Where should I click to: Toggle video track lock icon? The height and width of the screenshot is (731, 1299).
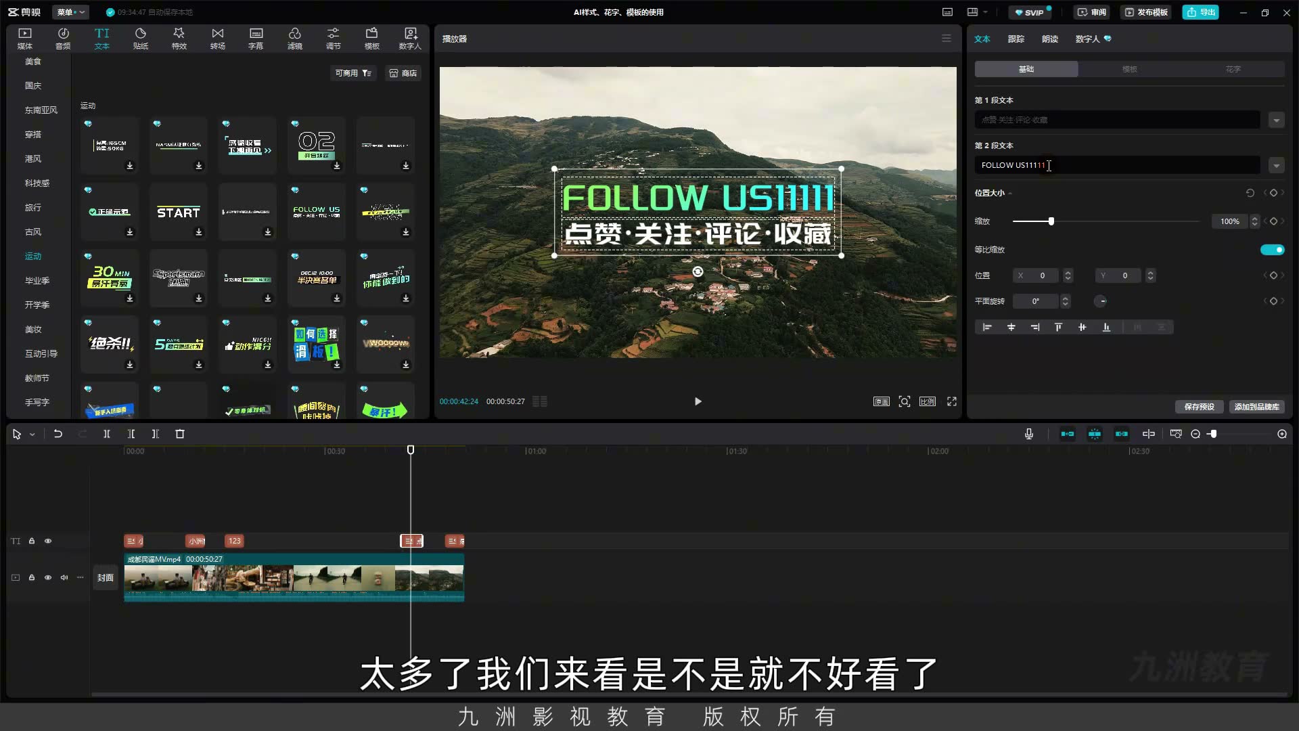pyautogui.click(x=32, y=577)
